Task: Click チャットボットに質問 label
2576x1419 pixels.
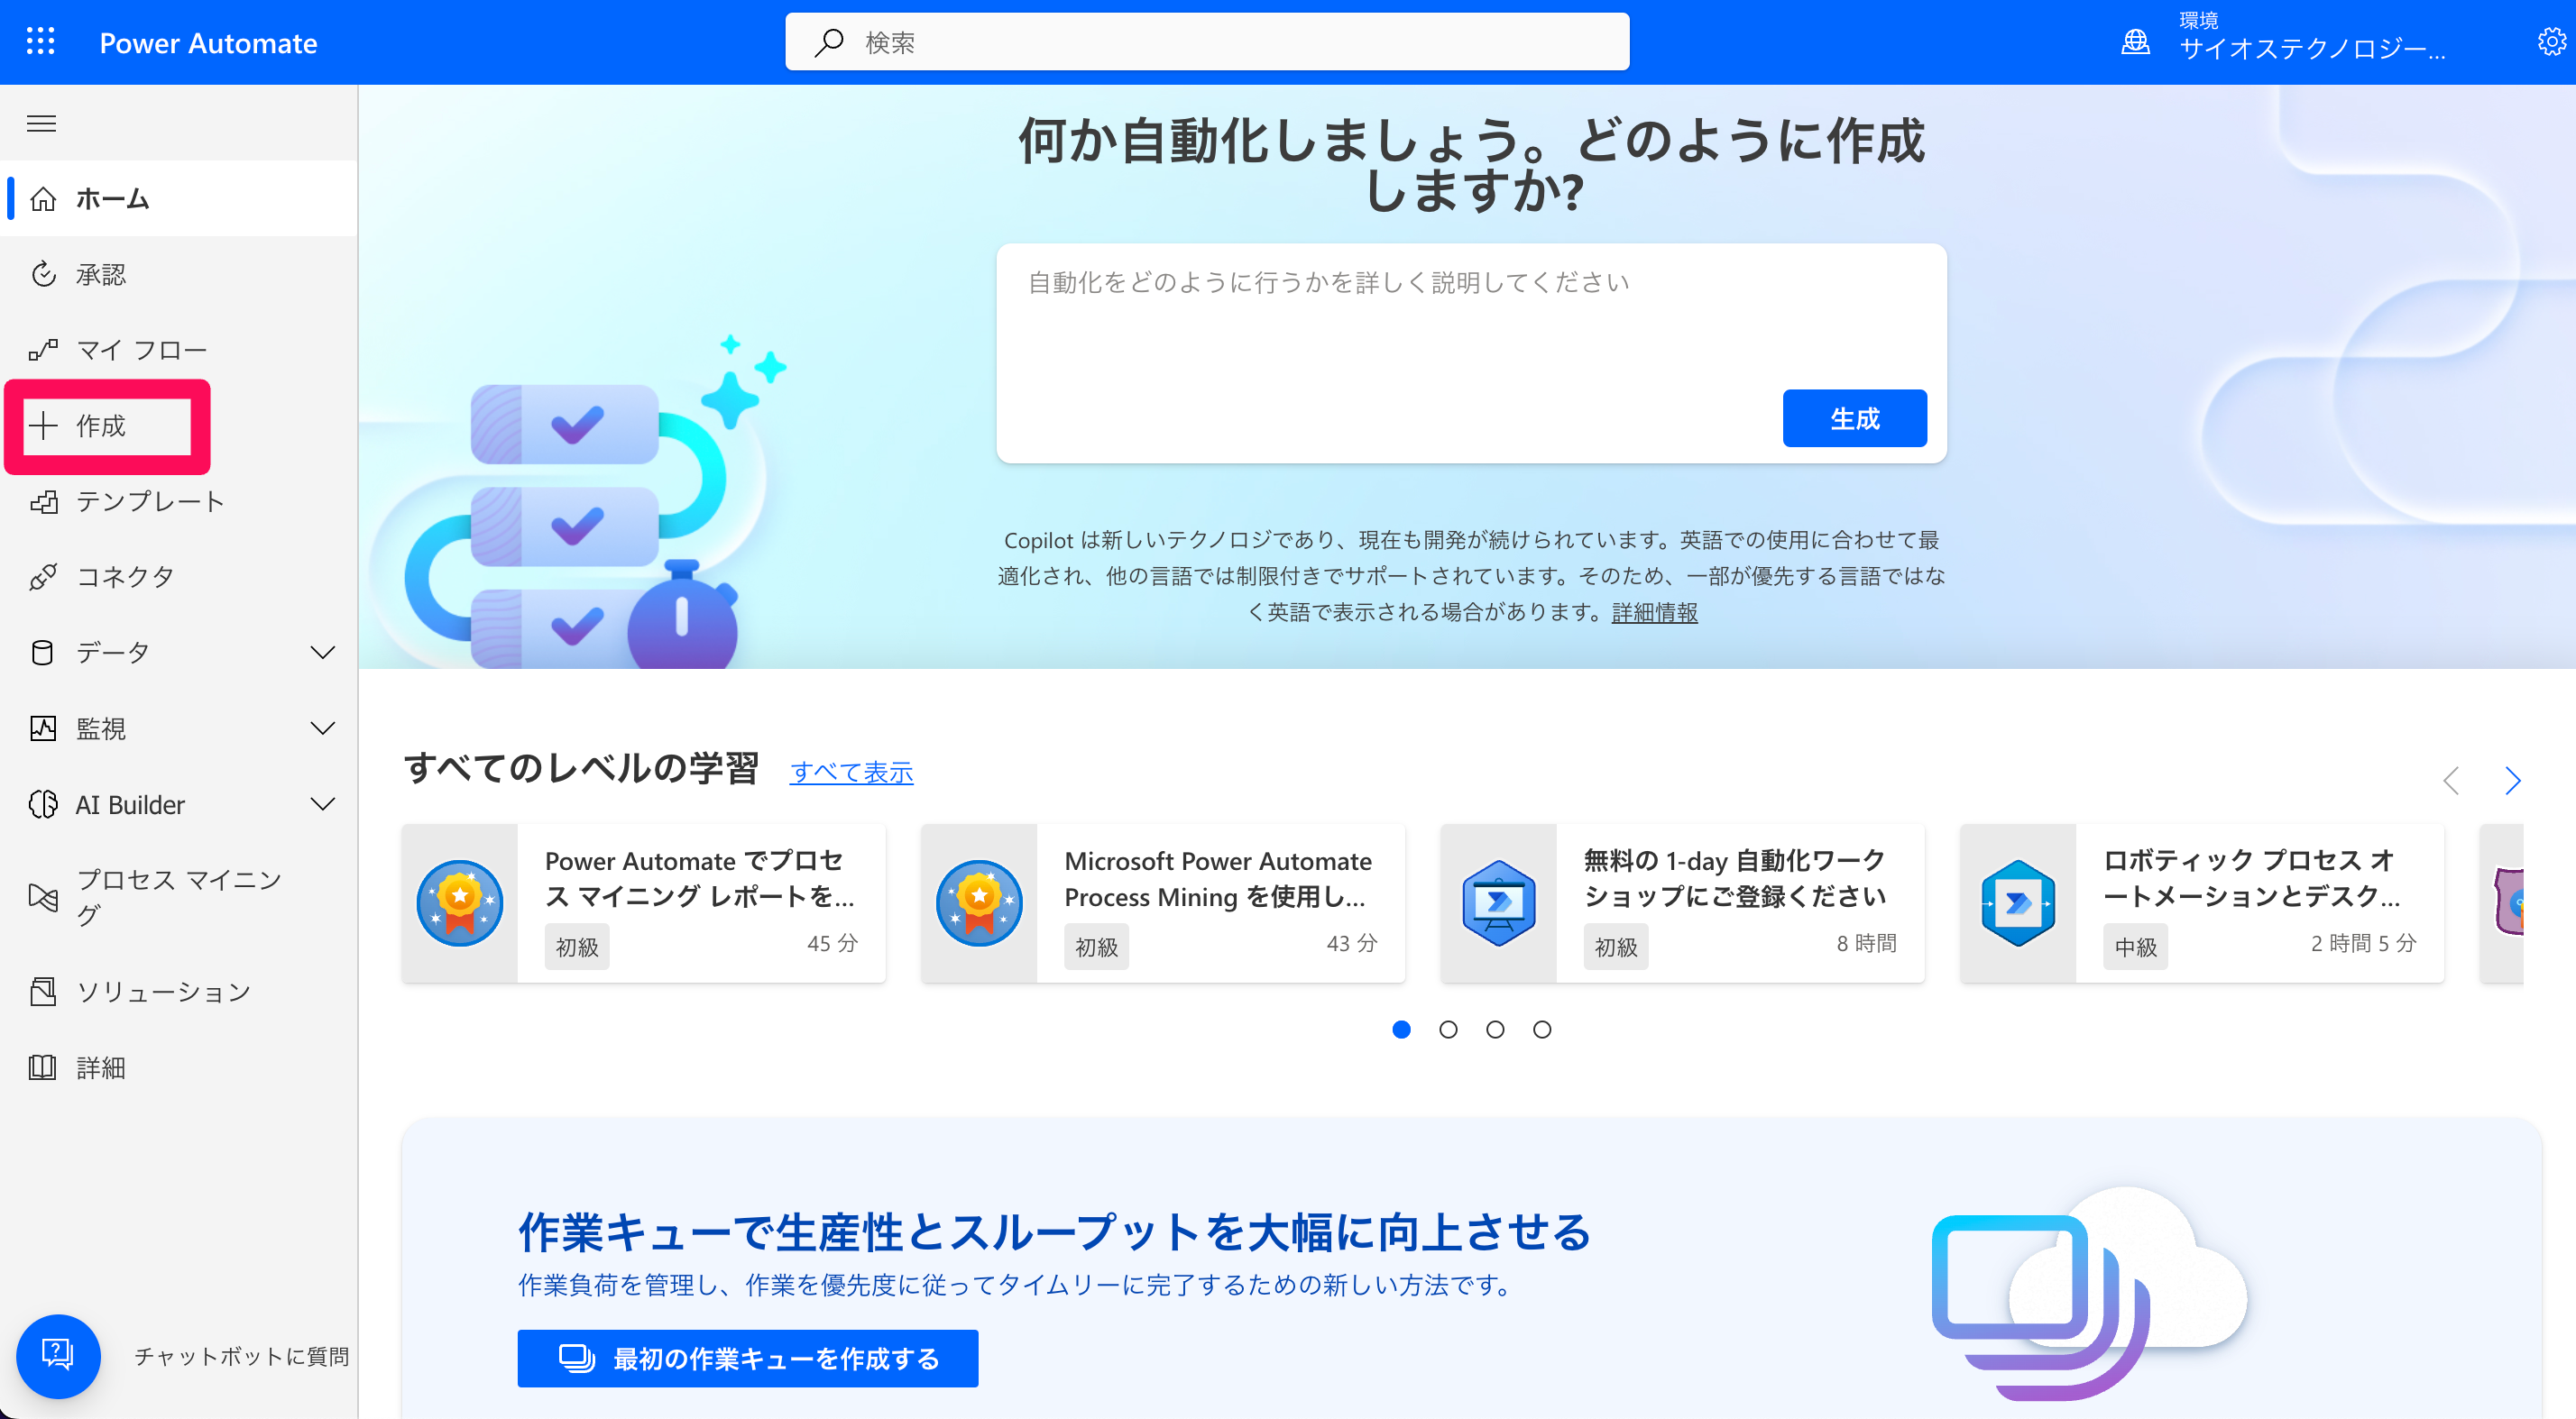Action: coord(241,1356)
